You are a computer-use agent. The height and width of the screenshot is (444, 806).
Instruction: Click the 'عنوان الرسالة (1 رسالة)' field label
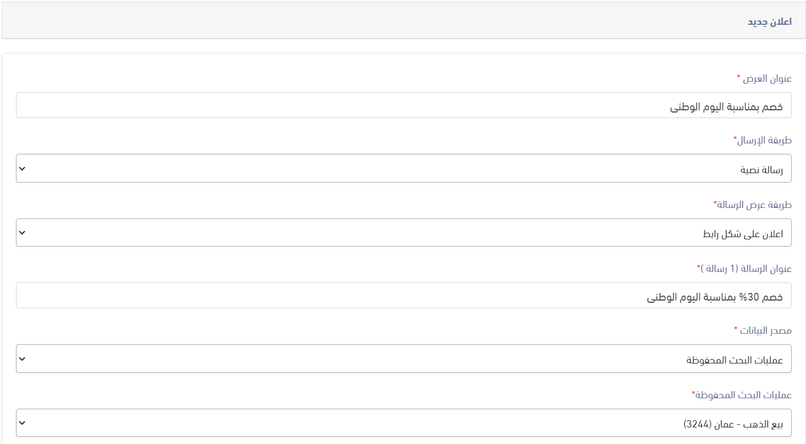tap(746, 269)
